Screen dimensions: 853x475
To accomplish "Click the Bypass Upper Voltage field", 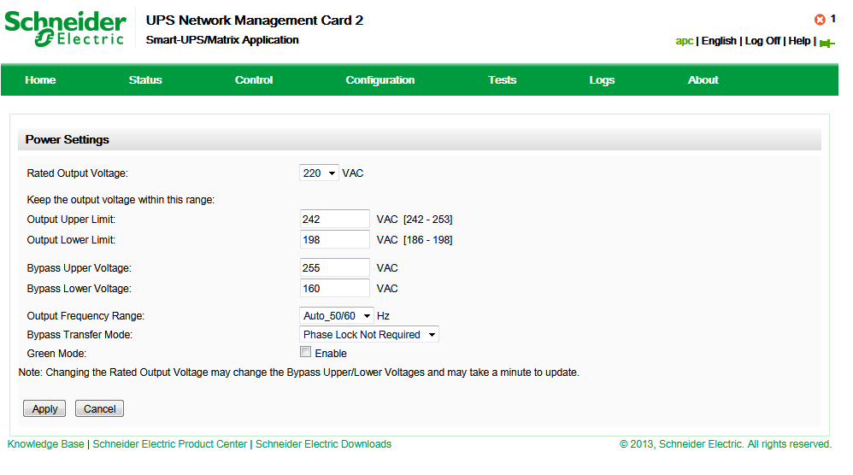I will tap(334, 268).
